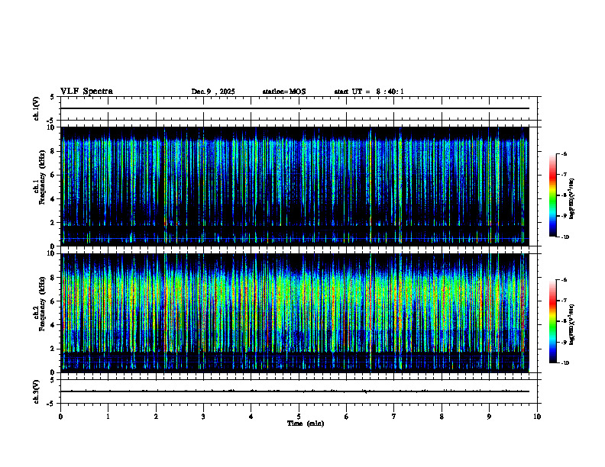Click the time axis tick label '3'
Image resolution: width=605 pixels, height=467 pixels.
[x=203, y=417]
